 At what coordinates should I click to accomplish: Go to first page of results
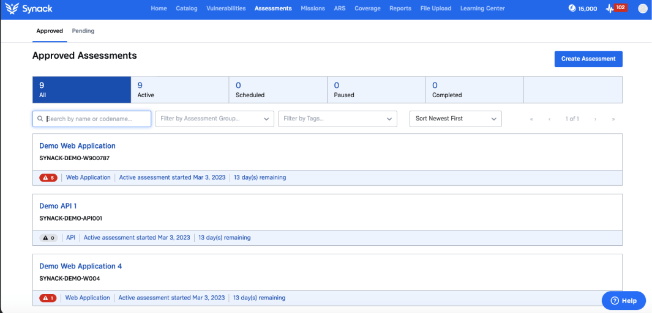point(531,119)
